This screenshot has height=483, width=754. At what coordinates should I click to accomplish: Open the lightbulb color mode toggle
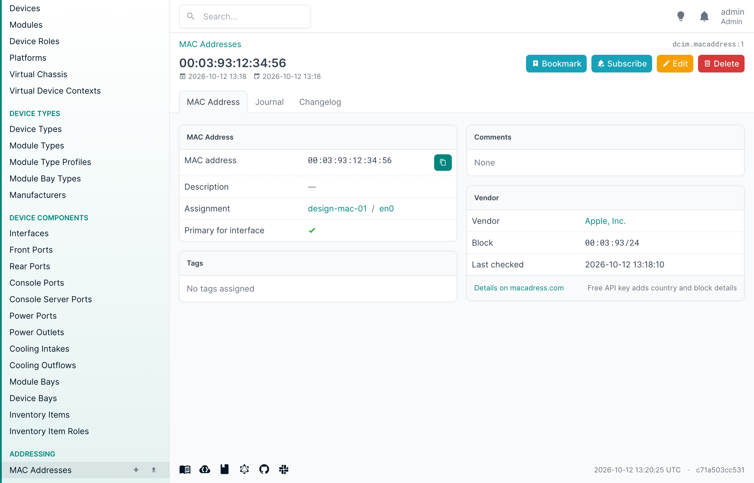pyautogui.click(x=681, y=16)
